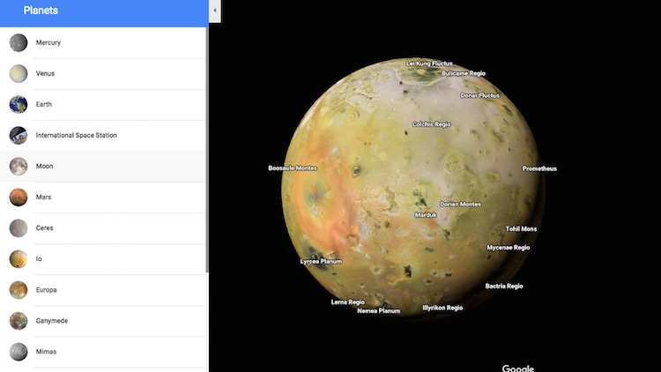This screenshot has width=661, height=372.
Task: Collapse the Planets side panel arrow
Action: pyautogui.click(x=214, y=11)
